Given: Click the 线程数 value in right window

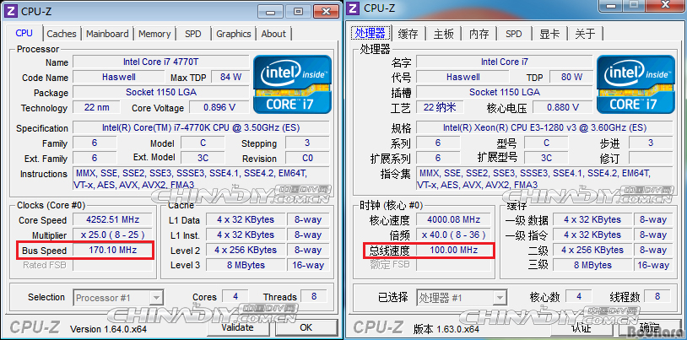Looking at the screenshot, I should [657, 297].
